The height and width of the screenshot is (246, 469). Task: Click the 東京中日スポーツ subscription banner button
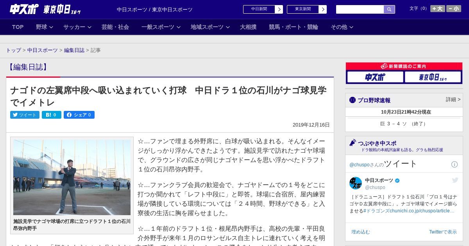coord(433,77)
